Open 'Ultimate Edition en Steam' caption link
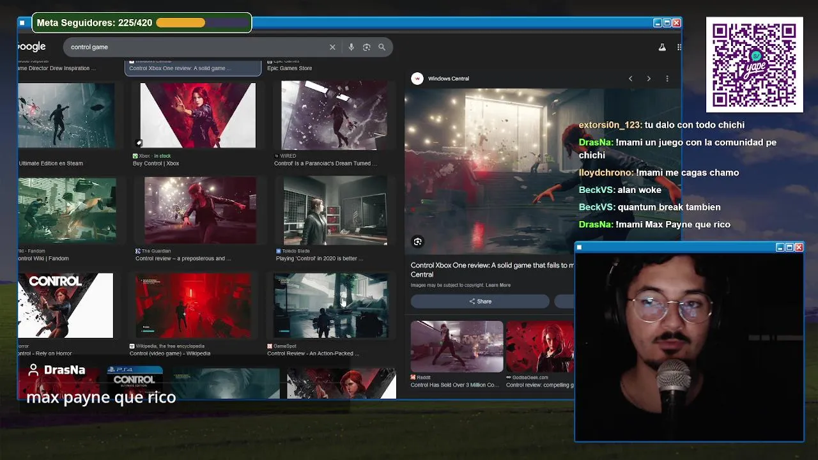Image resolution: width=818 pixels, height=460 pixels. pos(50,164)
